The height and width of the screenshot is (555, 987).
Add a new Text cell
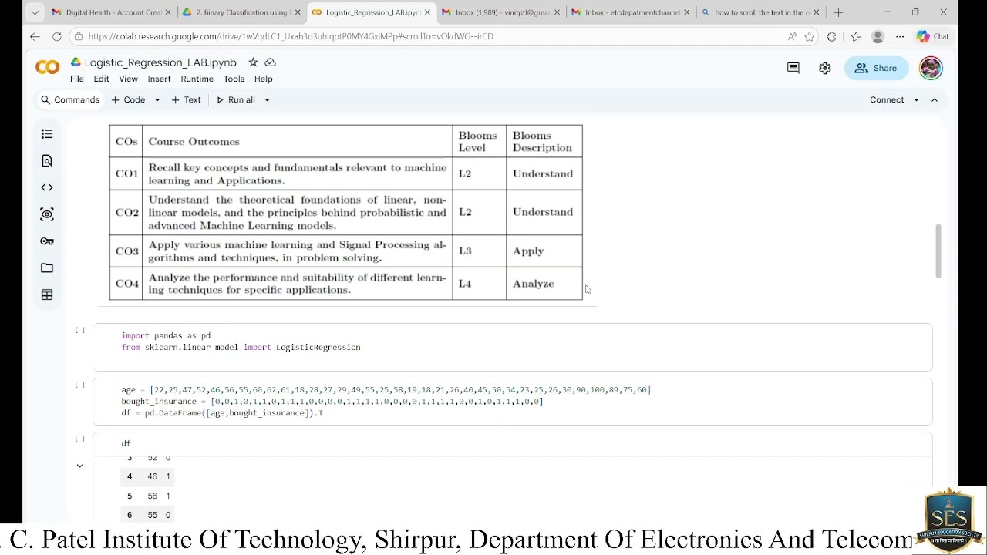click(x=186, y=99)
